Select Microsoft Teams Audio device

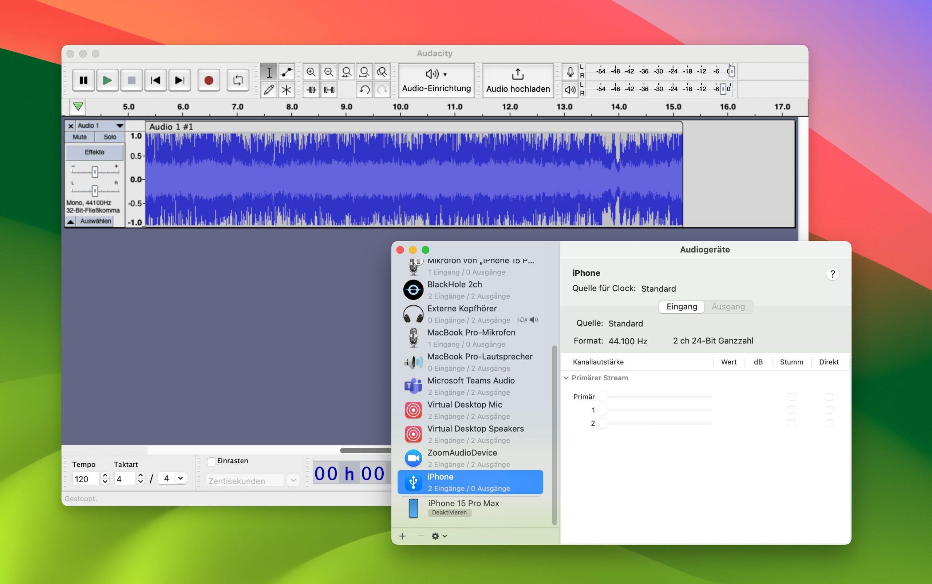[470, 386]
